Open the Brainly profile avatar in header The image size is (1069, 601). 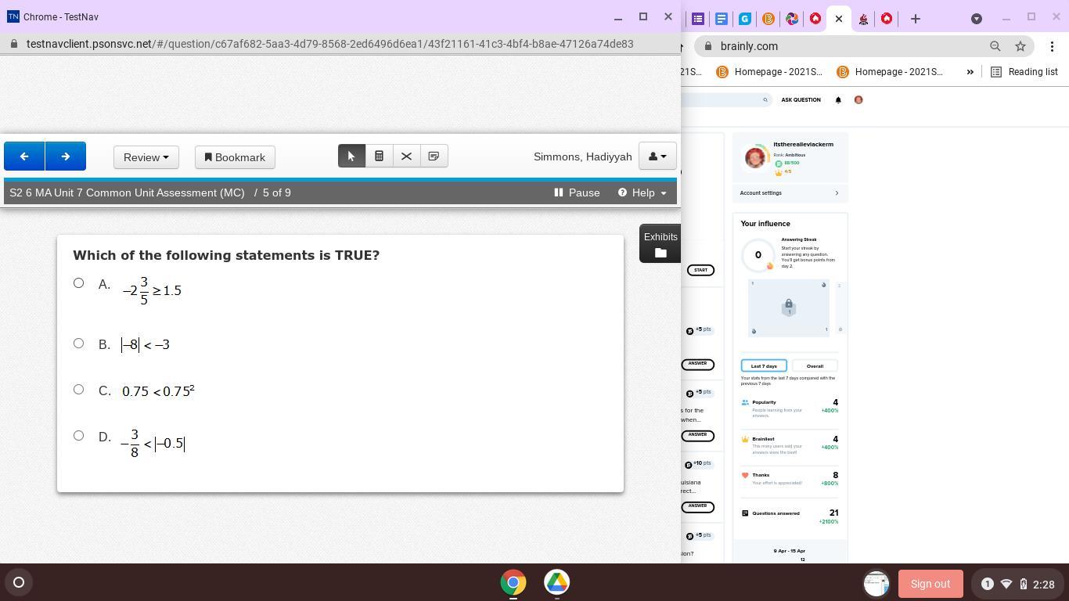click(x=858, y=100)
